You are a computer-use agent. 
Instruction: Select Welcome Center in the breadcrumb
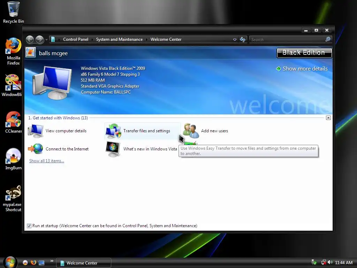coord(166,39)
